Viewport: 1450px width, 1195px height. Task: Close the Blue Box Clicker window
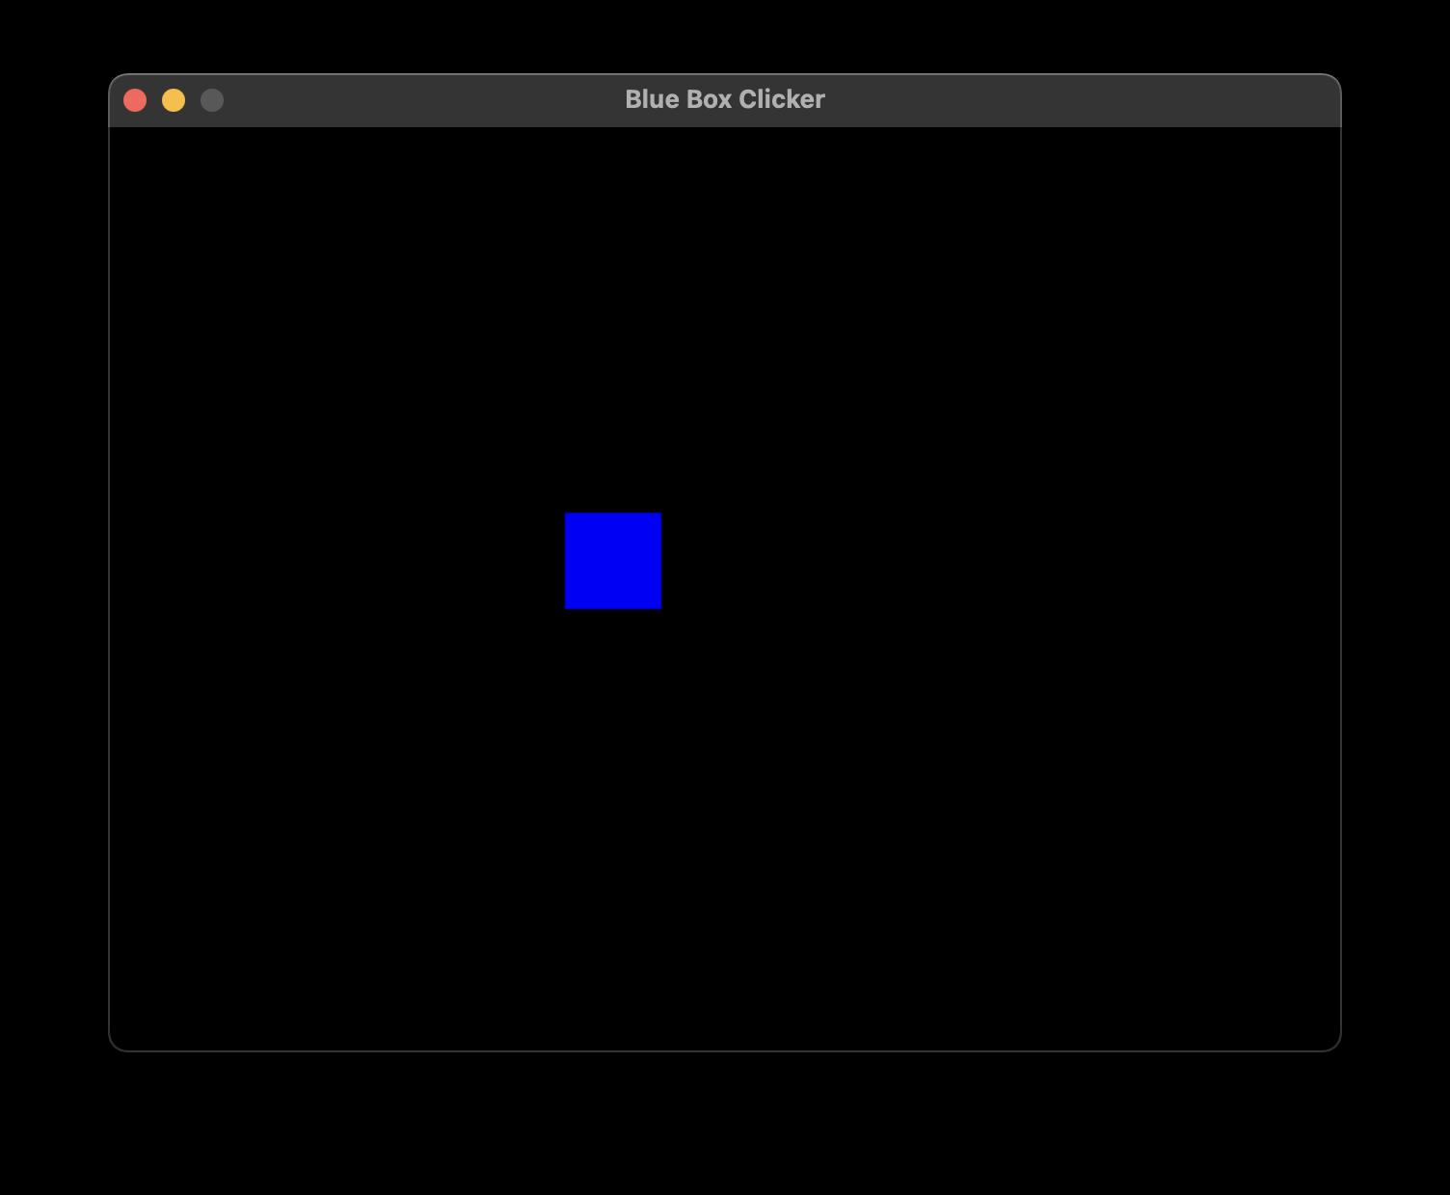(x=135, y=100)
